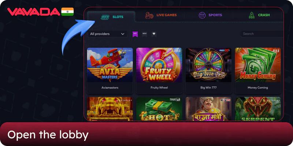Click the Big Win 777 title
This screenshot has width=293, height=146.
click(208, 88)
